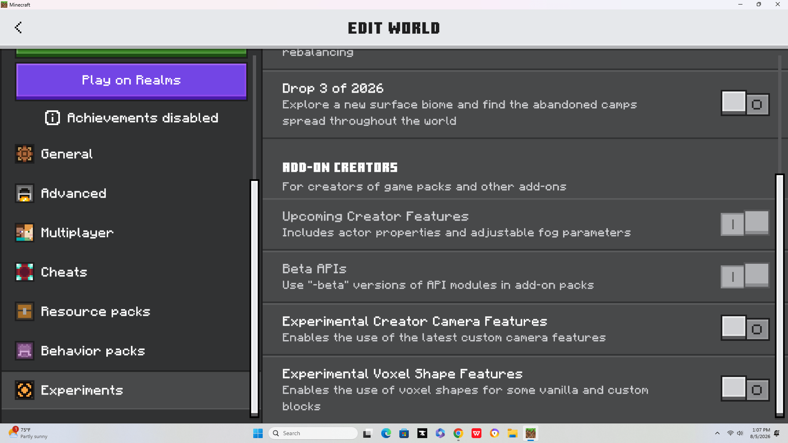Click Minecraft taskbar icon
Image resolution: width=788 pixels, height=443 pixels.
[530, 433]
